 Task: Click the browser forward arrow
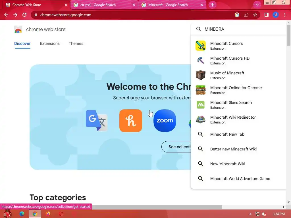15,15
